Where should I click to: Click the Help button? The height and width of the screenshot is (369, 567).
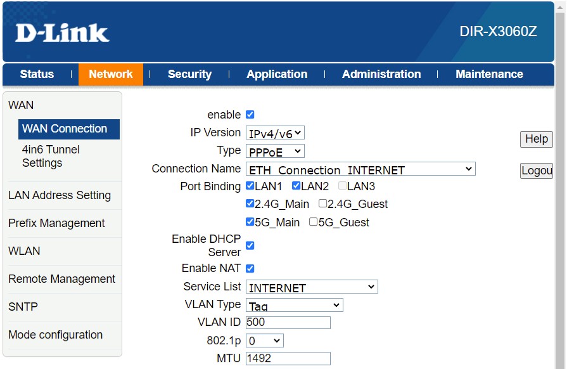click(x=536, y=139)
